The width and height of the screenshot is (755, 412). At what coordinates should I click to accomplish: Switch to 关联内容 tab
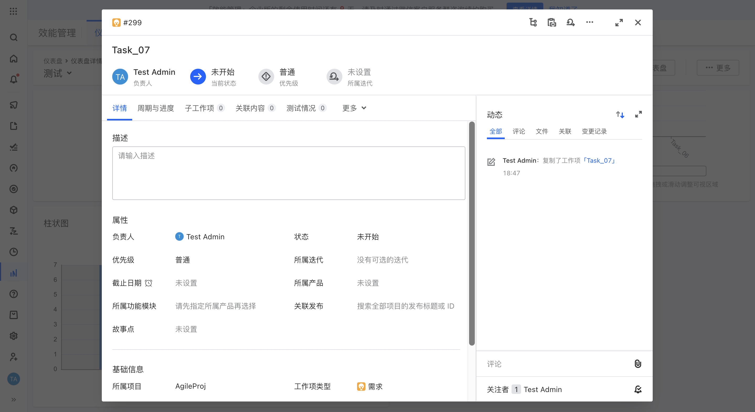pyautogui.click(x=255, y=108)
